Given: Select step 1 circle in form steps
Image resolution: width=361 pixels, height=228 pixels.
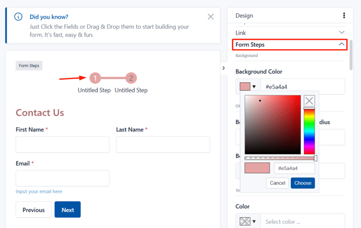Looking at the screenshot, I should click(x=95, y=78).
